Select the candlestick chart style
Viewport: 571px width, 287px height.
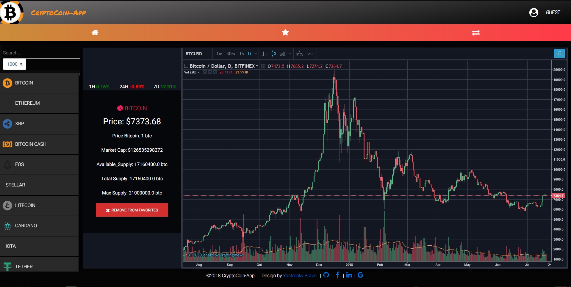(x=273, y=54)
